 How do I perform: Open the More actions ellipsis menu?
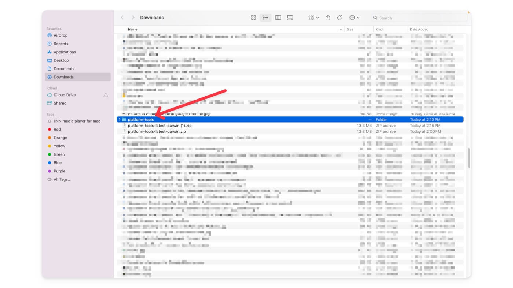coord(354,18)
